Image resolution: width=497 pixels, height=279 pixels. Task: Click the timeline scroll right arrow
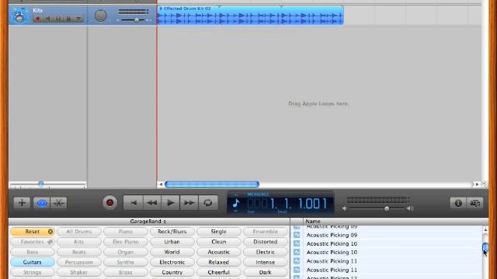point(477,184)
